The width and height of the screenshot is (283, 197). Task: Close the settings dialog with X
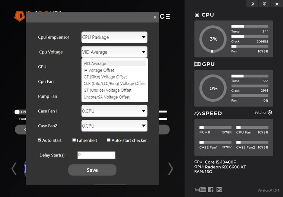pyautogui.click(x=155, y=18)
